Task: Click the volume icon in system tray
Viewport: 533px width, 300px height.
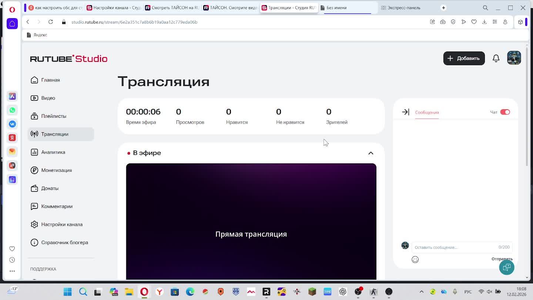Action: click(489, 292)
